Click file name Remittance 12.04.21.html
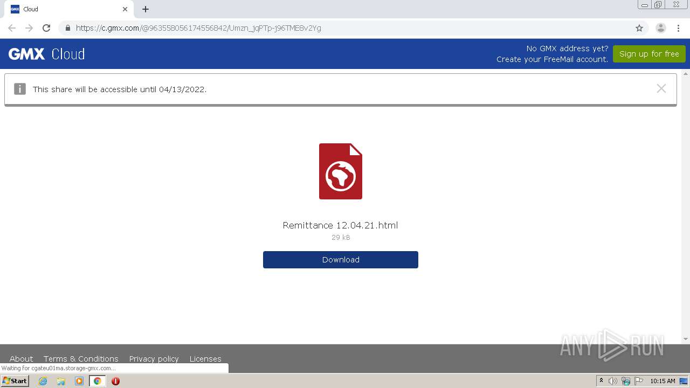This screenshot has height=388, width=690. click(340, 225)
